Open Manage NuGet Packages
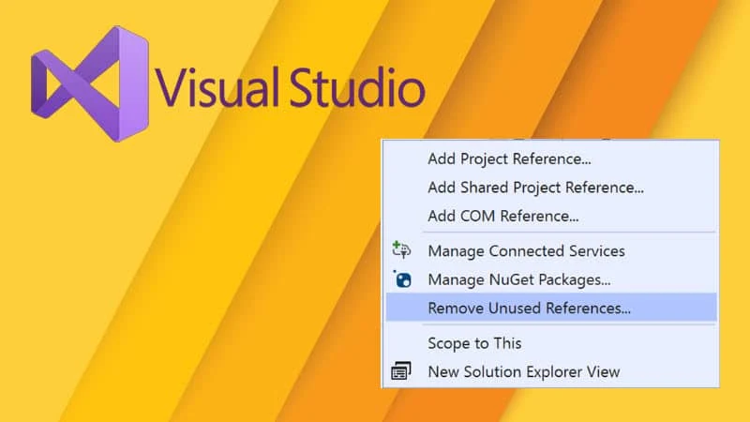750x422 pixels. 551,279
